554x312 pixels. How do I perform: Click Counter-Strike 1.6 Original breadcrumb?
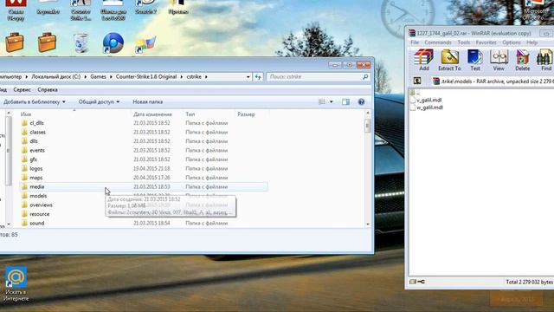tap(146, 77)
